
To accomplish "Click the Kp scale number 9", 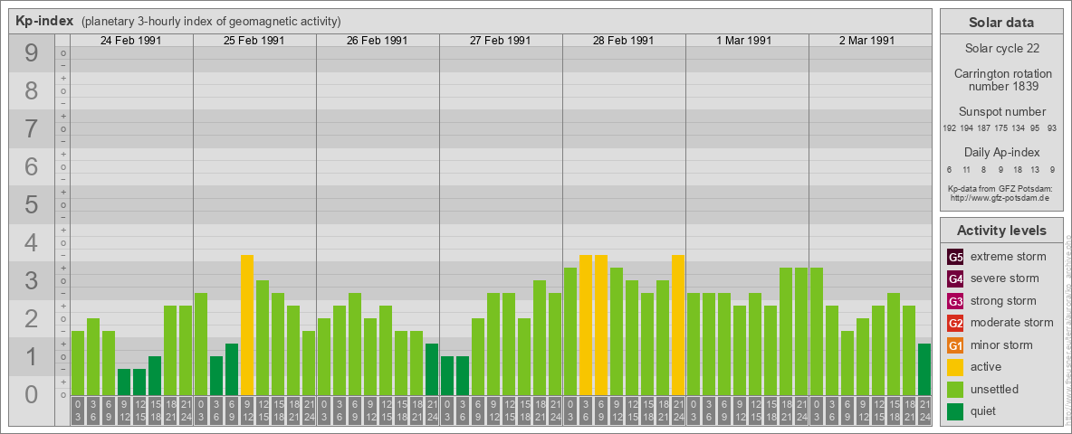I will pos(32,53).
